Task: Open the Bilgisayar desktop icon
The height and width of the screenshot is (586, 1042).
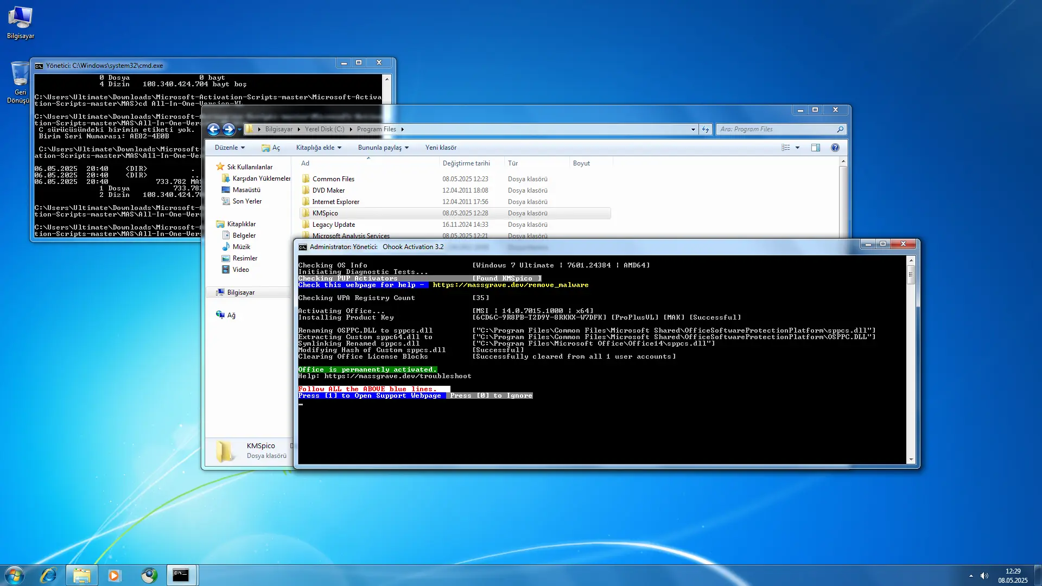Action: pos(21,23)
